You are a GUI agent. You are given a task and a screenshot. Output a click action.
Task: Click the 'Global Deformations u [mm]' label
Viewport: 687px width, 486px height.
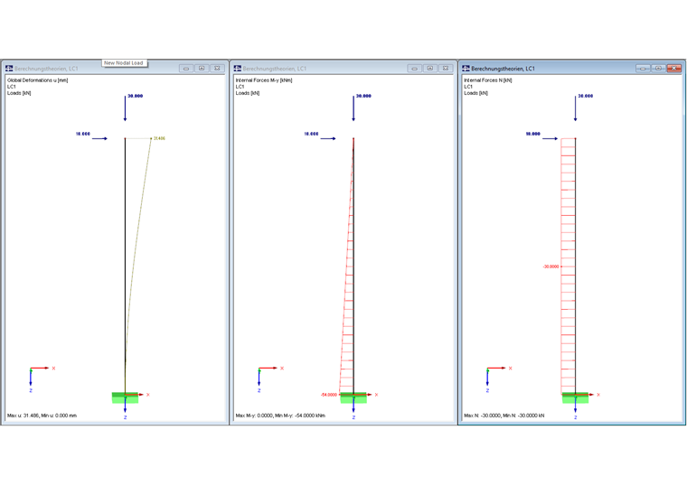[x=38, y=80]
